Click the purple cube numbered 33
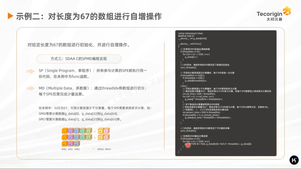Image resolution: width=301 pixels, height=169 pixels. [x=71, y=137]
